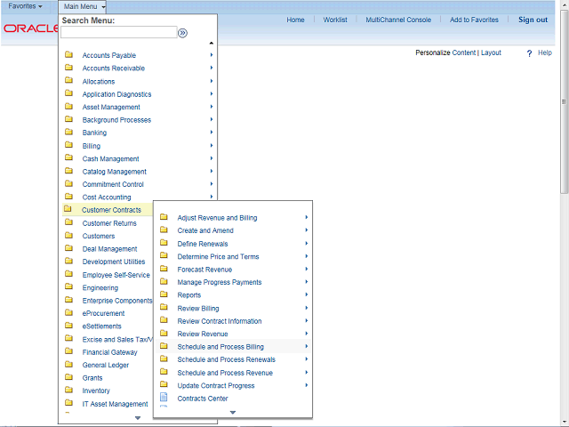The image size is (569, 427).
Task: Collapse the Main Menu dropdown
Action: click(85, 6)
